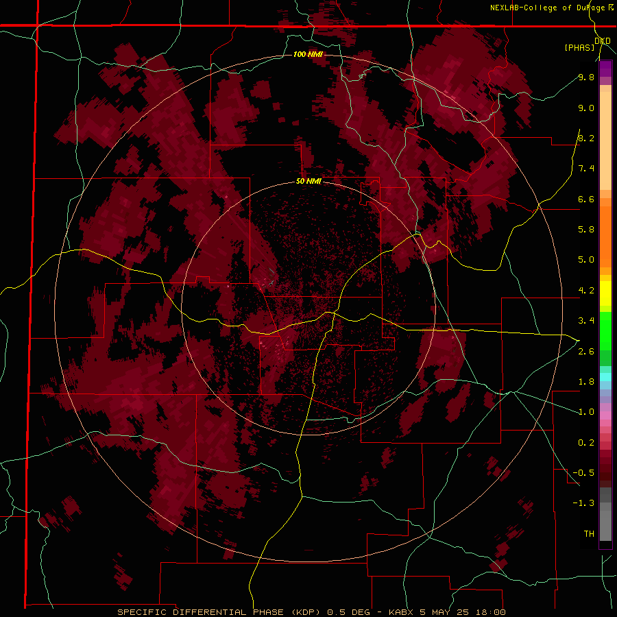Image resolution: width=617 pixels, height=617 pixels.
Task: Click the -0.5 scale label
Action: (583, 472)
